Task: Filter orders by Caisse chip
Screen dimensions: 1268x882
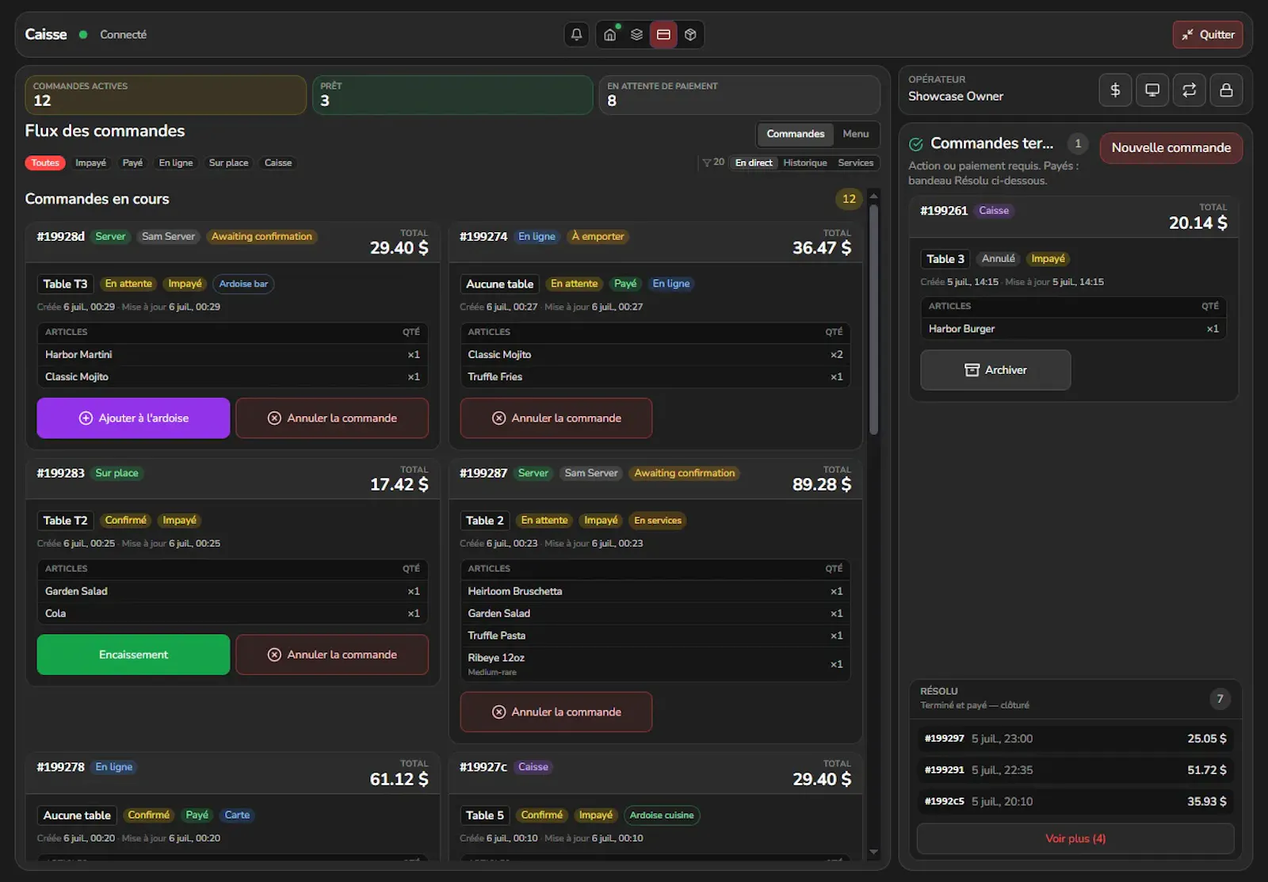Action: tap(278, 162)
